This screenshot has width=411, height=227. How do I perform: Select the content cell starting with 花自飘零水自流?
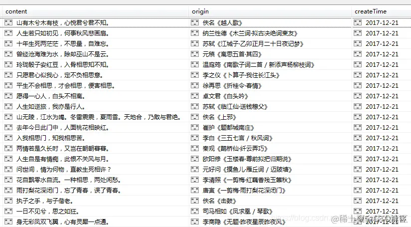69,180
